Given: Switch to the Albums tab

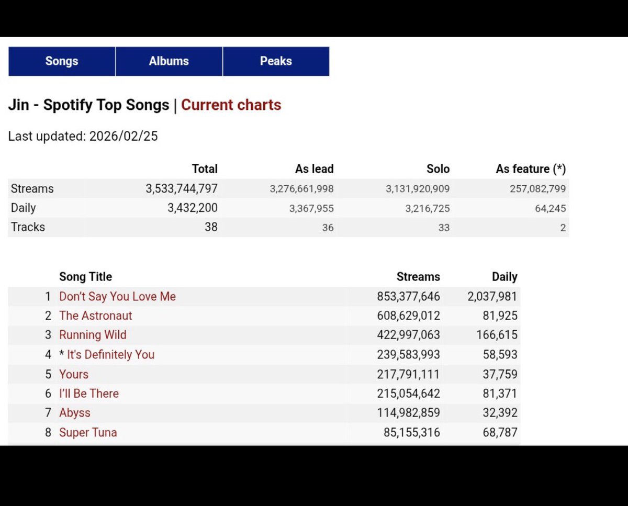Looking at the screenshot, I should (x=169, y=61).
